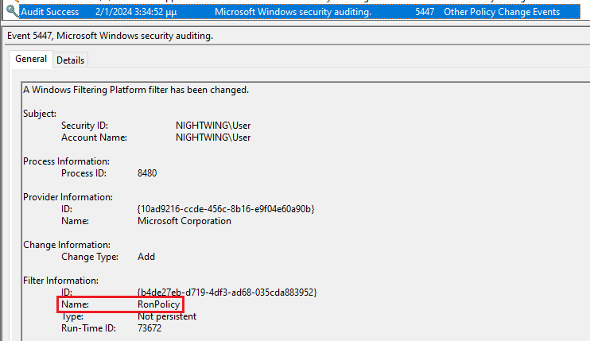Click the magnifier icon on the Audit Success row
Screen dimensions: 590x341
click(12, 12)
